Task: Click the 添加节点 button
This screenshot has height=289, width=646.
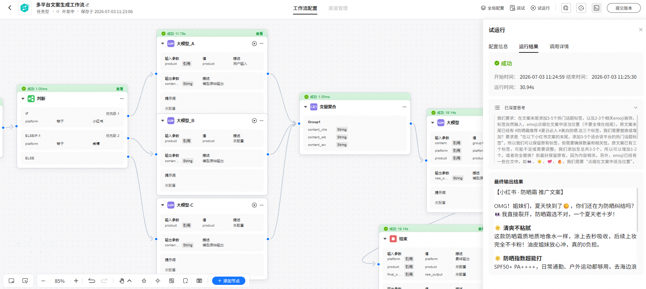Action: pos(229,281)
